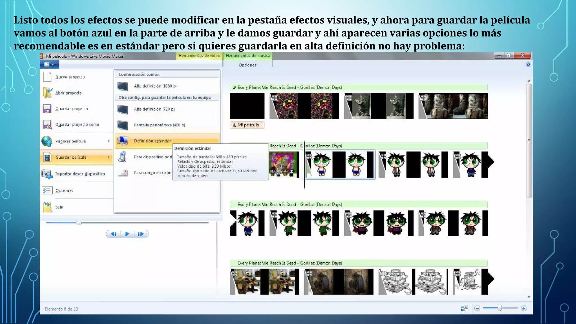Click the previous frame playback button
Image resolution: width=576 pixels, height=324 pixels.
click(x=113, y=234)
